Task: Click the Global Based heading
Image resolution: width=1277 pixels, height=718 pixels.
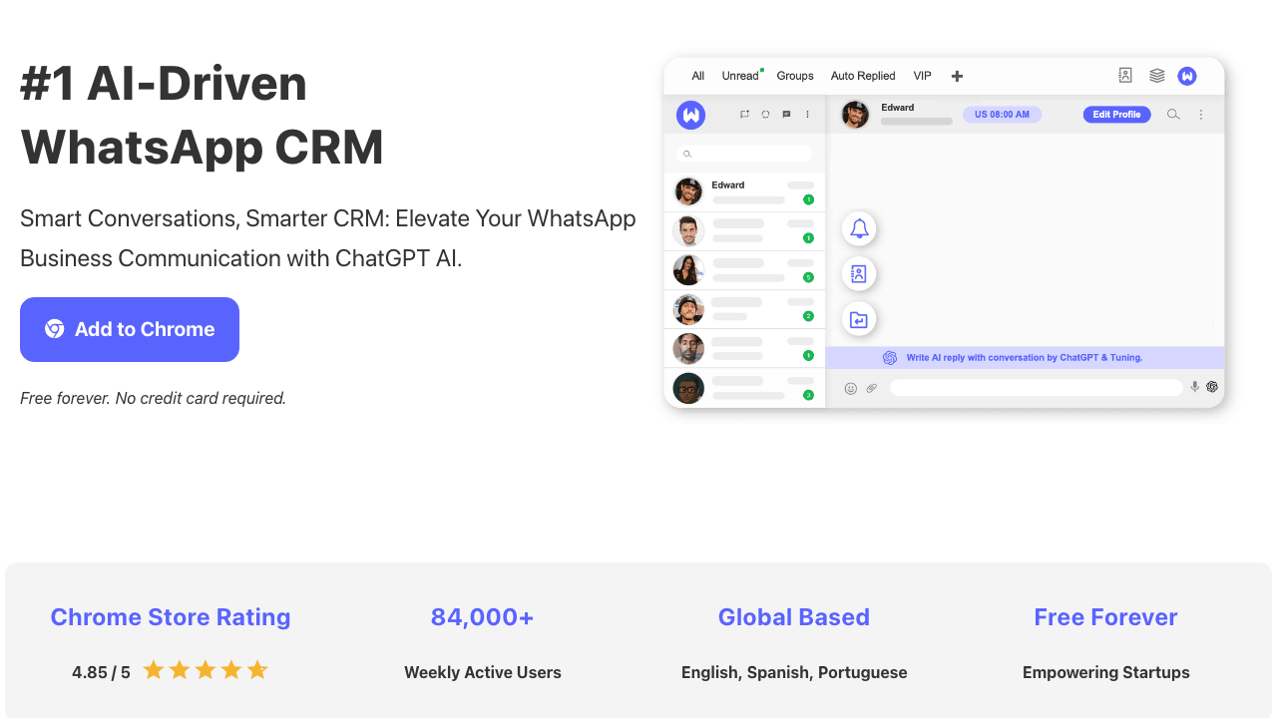Action: coord(794,617)
